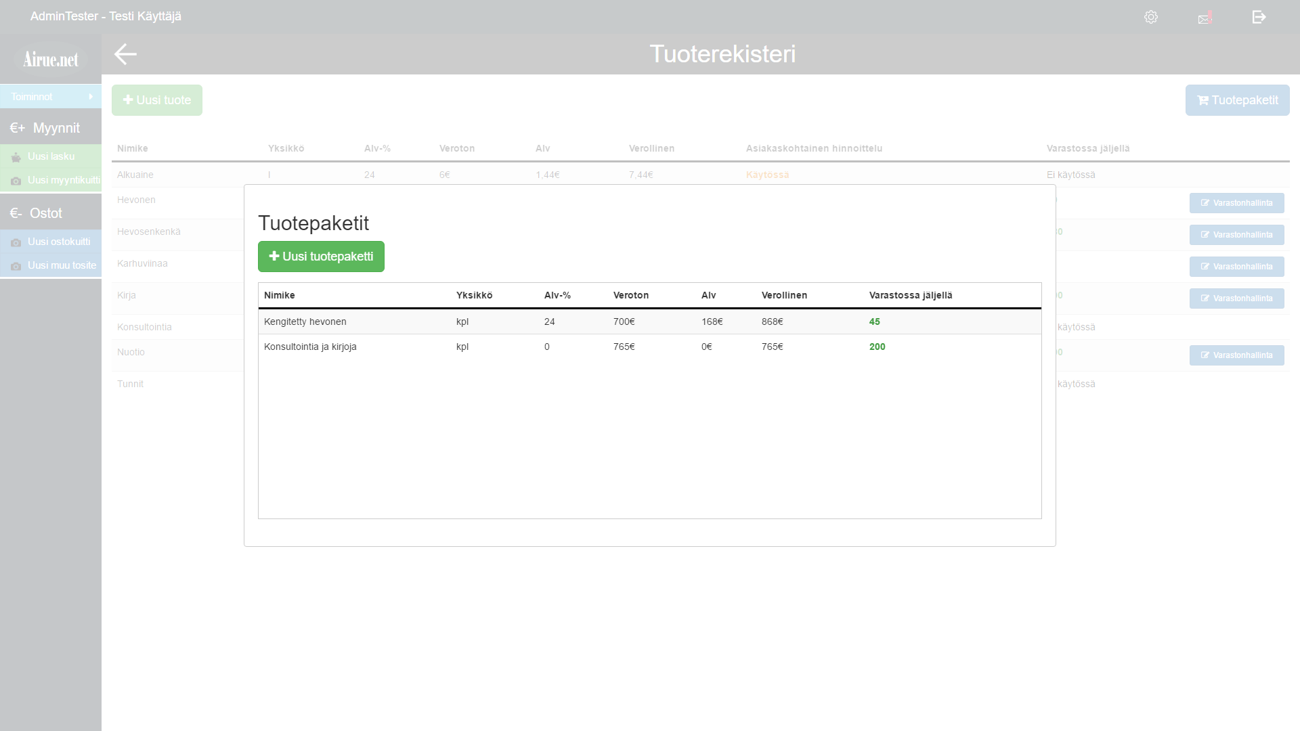Click the Tuotepaketit cart button
Screen dimensions: 1300x731
point(1237,100)
